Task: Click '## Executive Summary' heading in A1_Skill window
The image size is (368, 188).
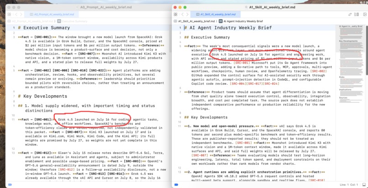Action: tap(207, 37)
